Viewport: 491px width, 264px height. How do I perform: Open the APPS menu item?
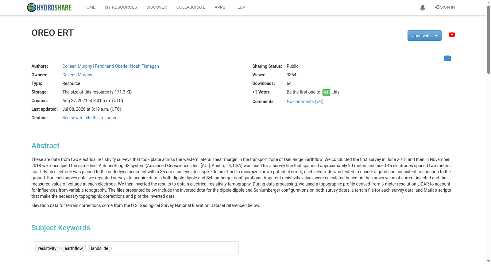click(x=220, y=7)
